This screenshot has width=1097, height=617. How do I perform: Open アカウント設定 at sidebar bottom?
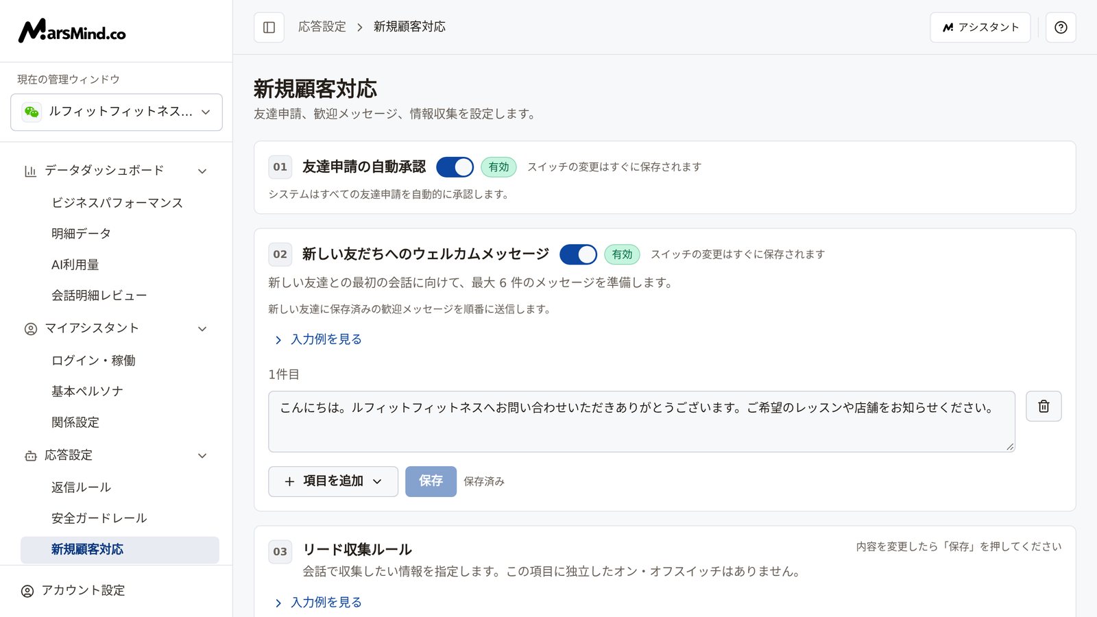[x=83, y=591]
